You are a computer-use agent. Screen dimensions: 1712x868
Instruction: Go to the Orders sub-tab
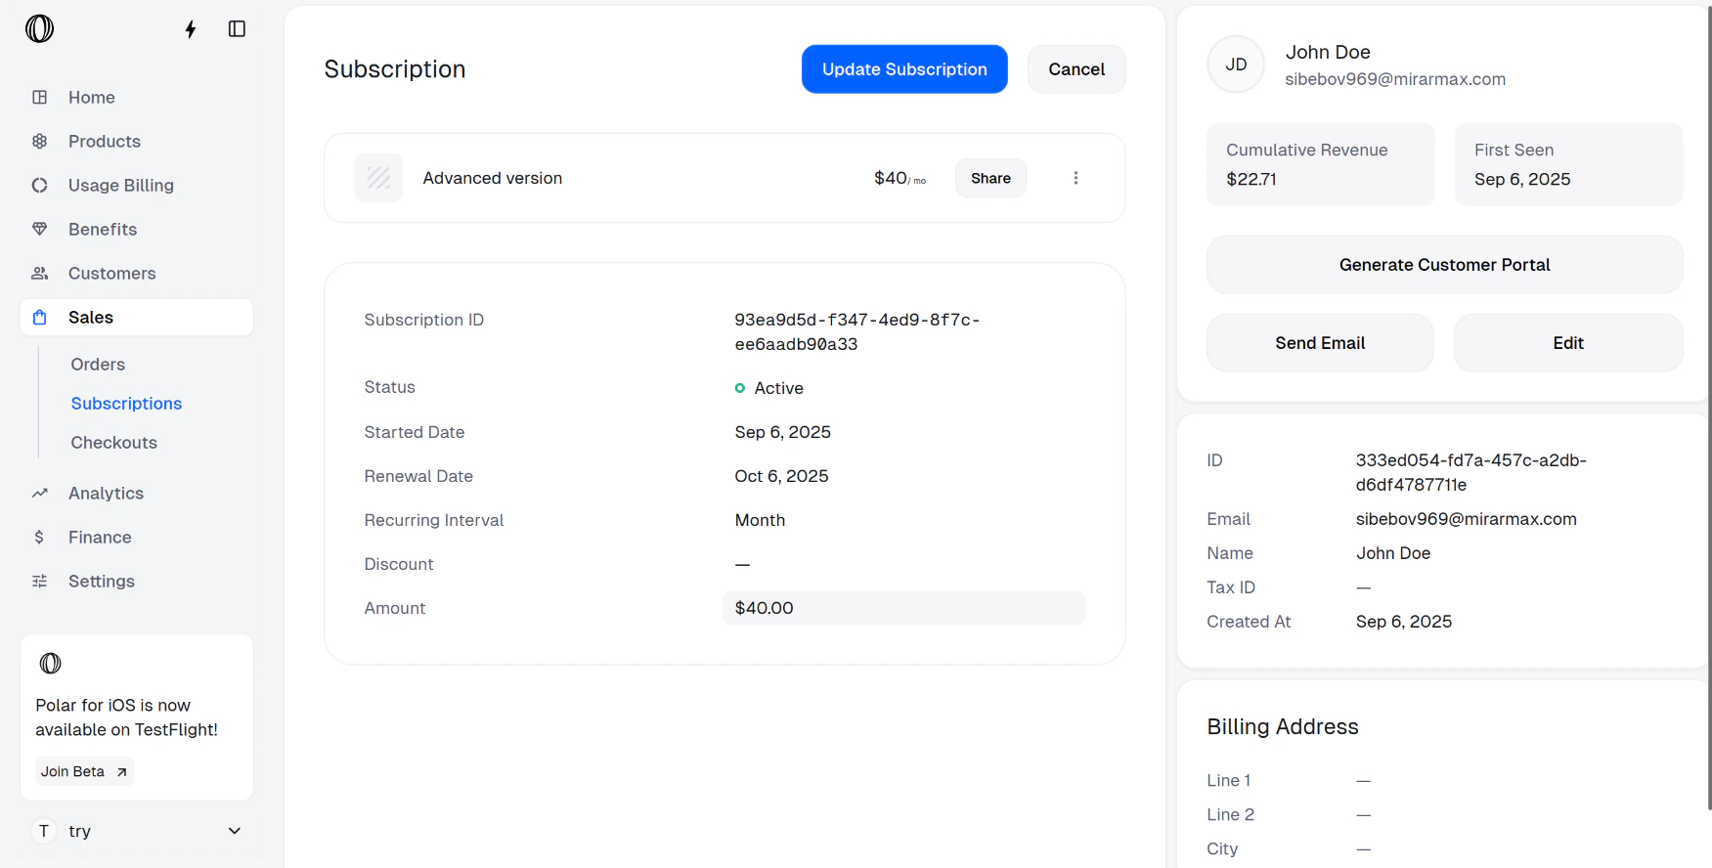click(98, 365)
